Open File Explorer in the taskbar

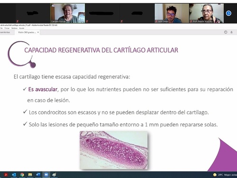tap(30, 175)
